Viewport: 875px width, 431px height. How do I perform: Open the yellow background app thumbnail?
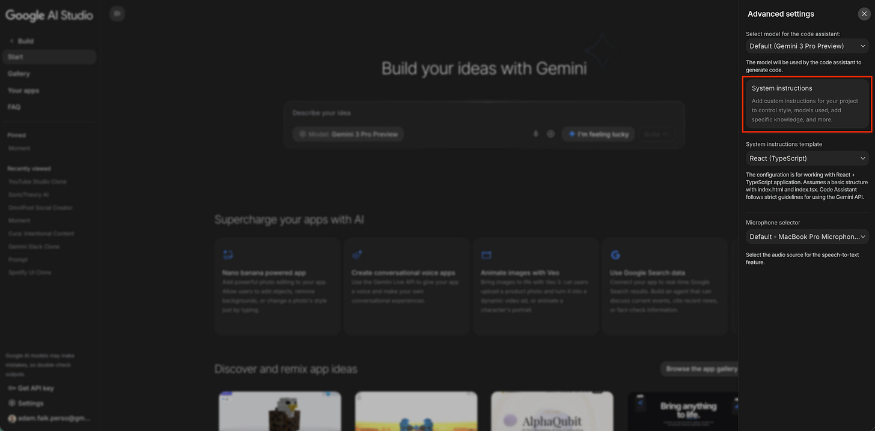(x=416, y=411)
